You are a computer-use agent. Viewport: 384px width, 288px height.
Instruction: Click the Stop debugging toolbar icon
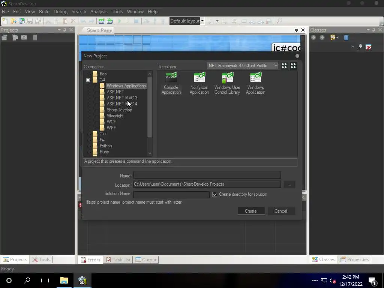136,21
